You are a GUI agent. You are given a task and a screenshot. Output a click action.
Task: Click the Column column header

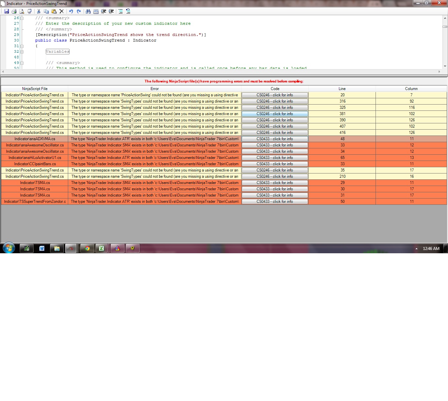click(x=411, y=89)
